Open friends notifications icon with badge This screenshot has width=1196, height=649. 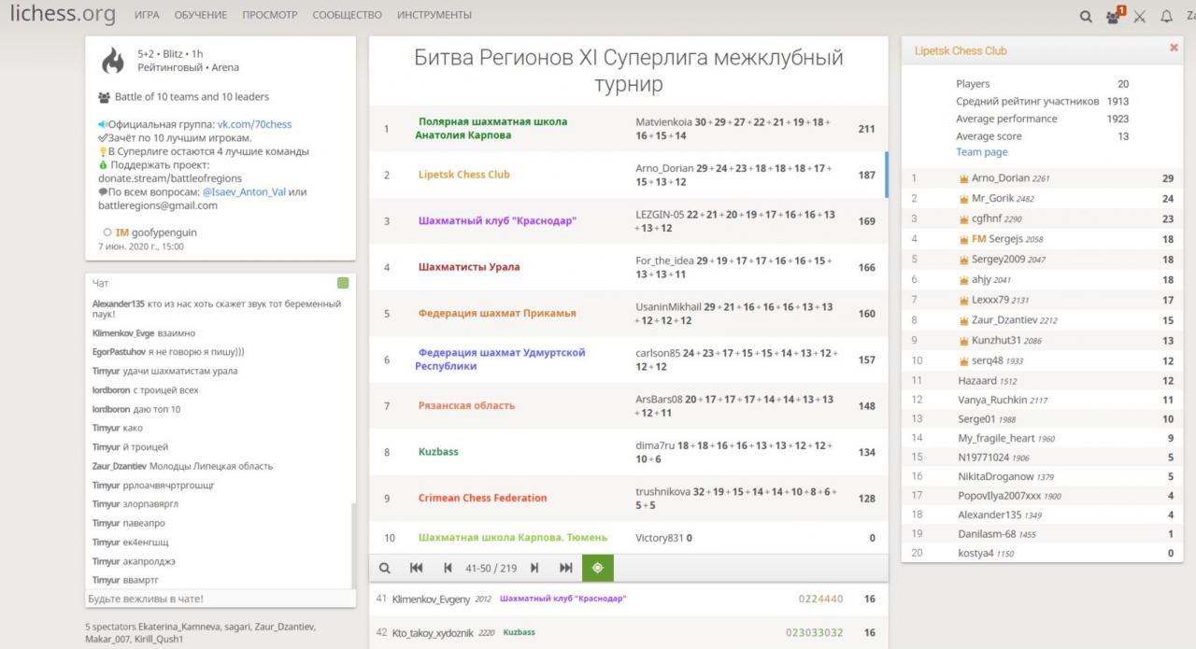click(x=1114, y=16)
